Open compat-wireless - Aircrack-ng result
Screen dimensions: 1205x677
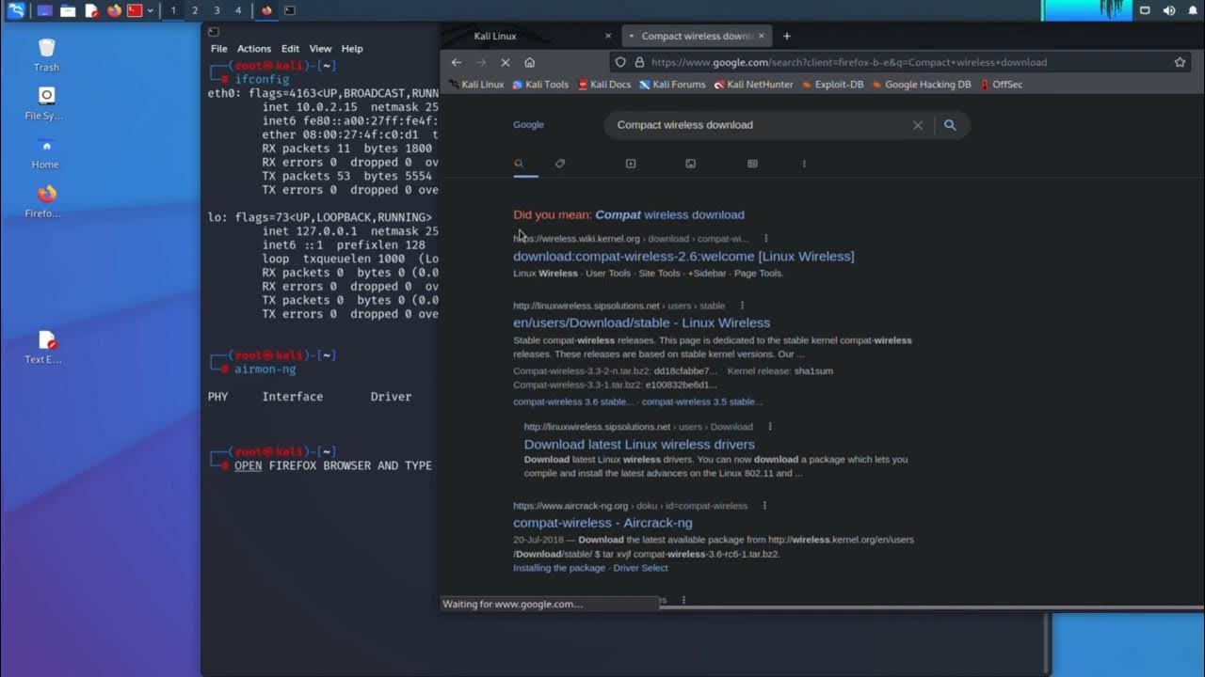(x=602, y=523)
